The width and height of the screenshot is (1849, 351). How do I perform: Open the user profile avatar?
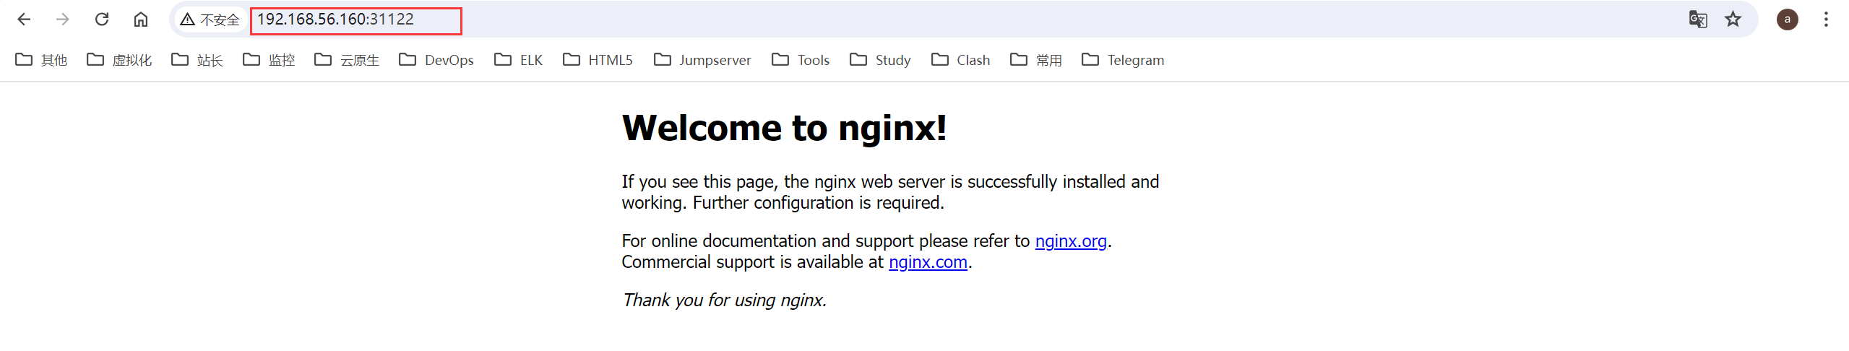(x=1787, y=19)
